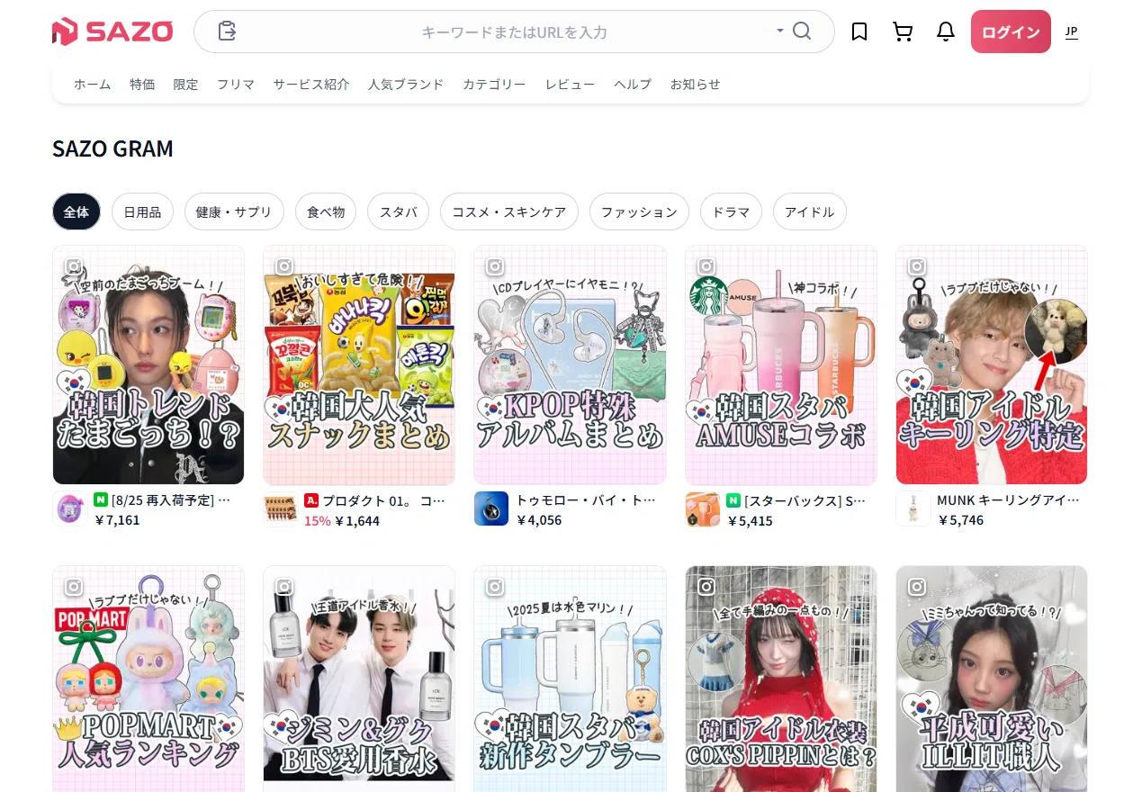Screen dimensions: 1142x792
Task: Open the COX'S PIPPIN idol costume post
Action: pos(781,679)
